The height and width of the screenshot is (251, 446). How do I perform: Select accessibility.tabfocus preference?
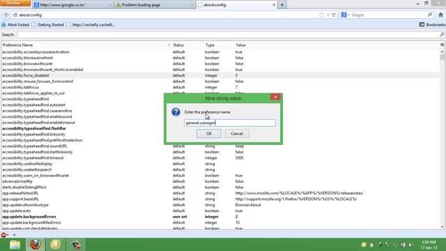pyautogui.click(x=20, y=87)
